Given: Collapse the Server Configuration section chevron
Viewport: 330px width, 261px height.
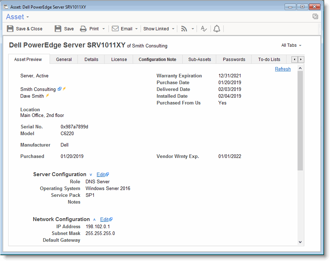Looking at the screenshot, I should click(x=91, y=175).
